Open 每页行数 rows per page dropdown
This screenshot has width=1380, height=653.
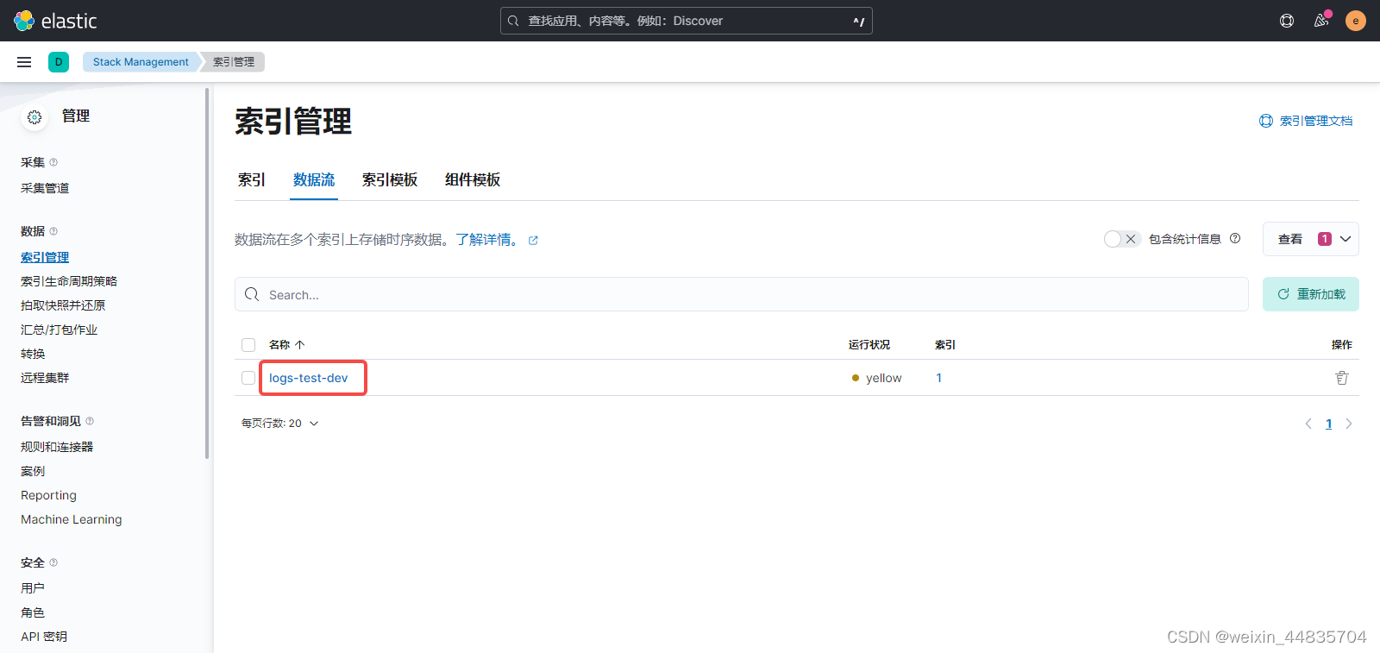280,424
